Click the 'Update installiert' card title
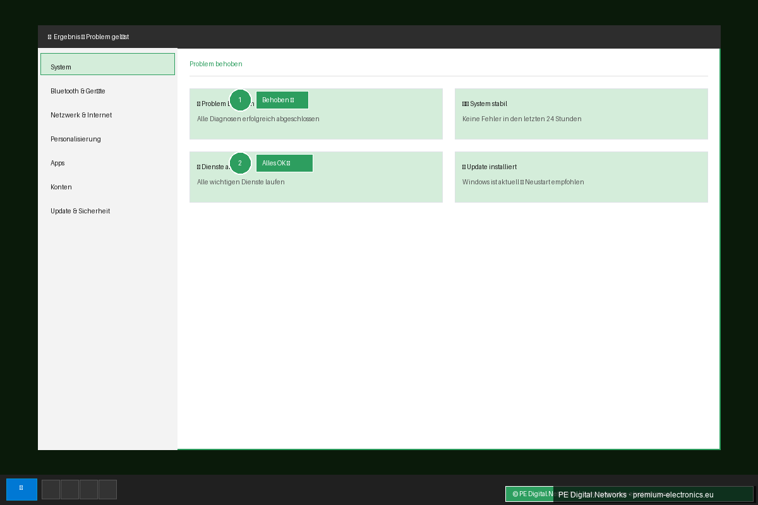 [x=490, y=167]
